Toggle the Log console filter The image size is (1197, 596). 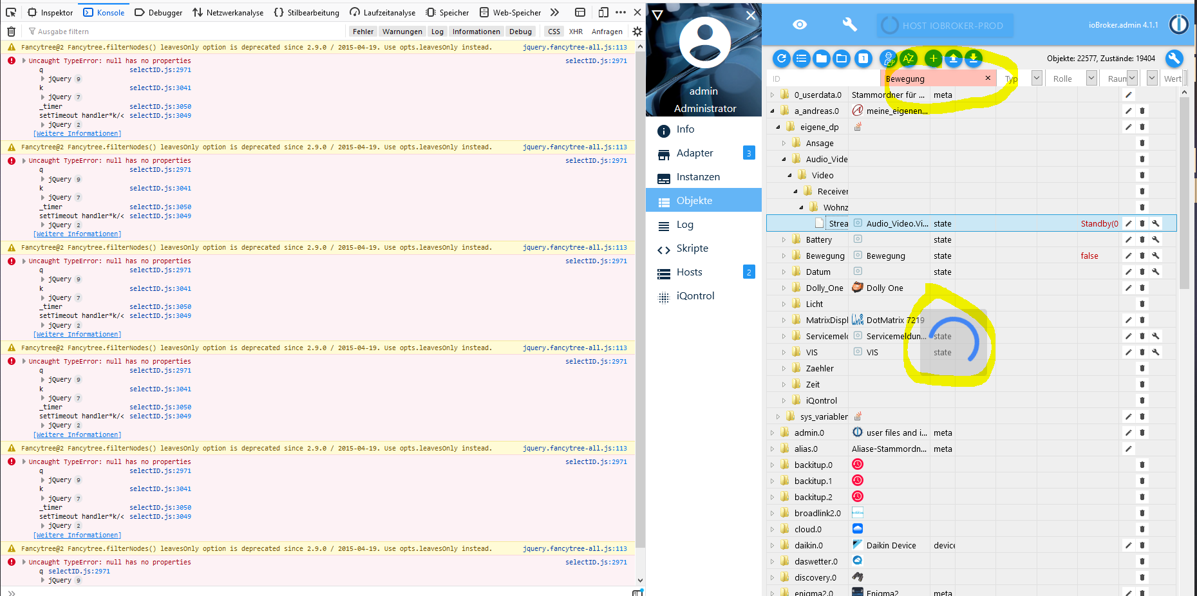[437, 31]
